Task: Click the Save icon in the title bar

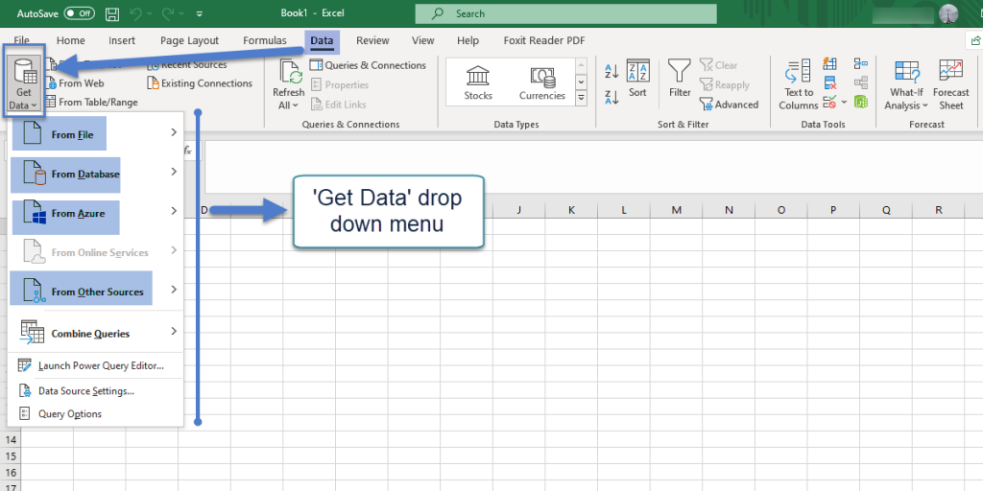Action: pyautogui.click(x=112, y=13)
